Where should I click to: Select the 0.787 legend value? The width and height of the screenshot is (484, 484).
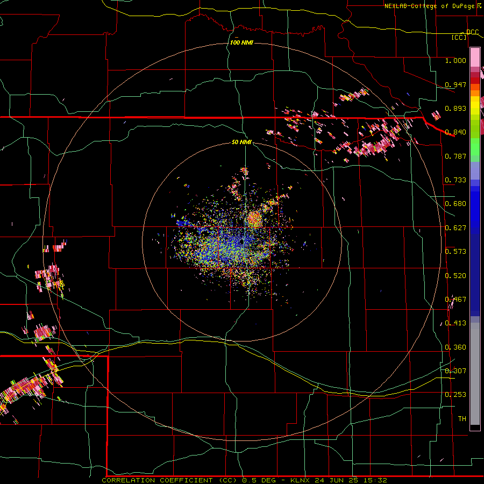(455, 156)
